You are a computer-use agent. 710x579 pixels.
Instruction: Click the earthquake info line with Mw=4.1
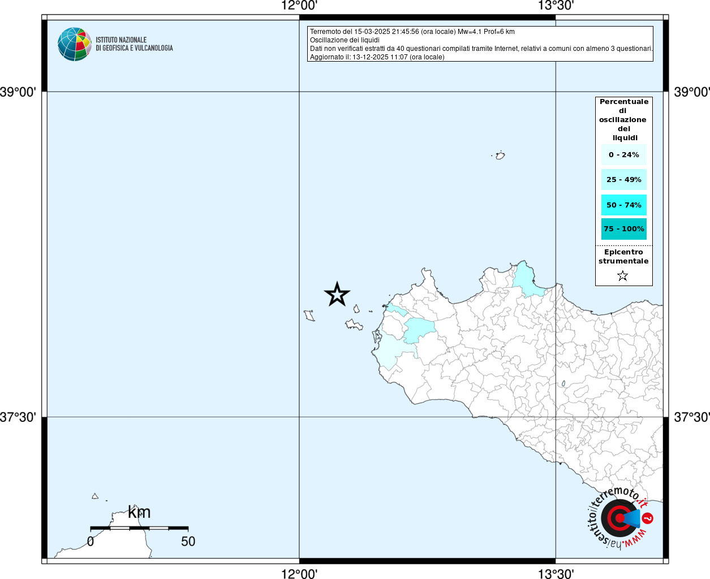pos(412,32)
